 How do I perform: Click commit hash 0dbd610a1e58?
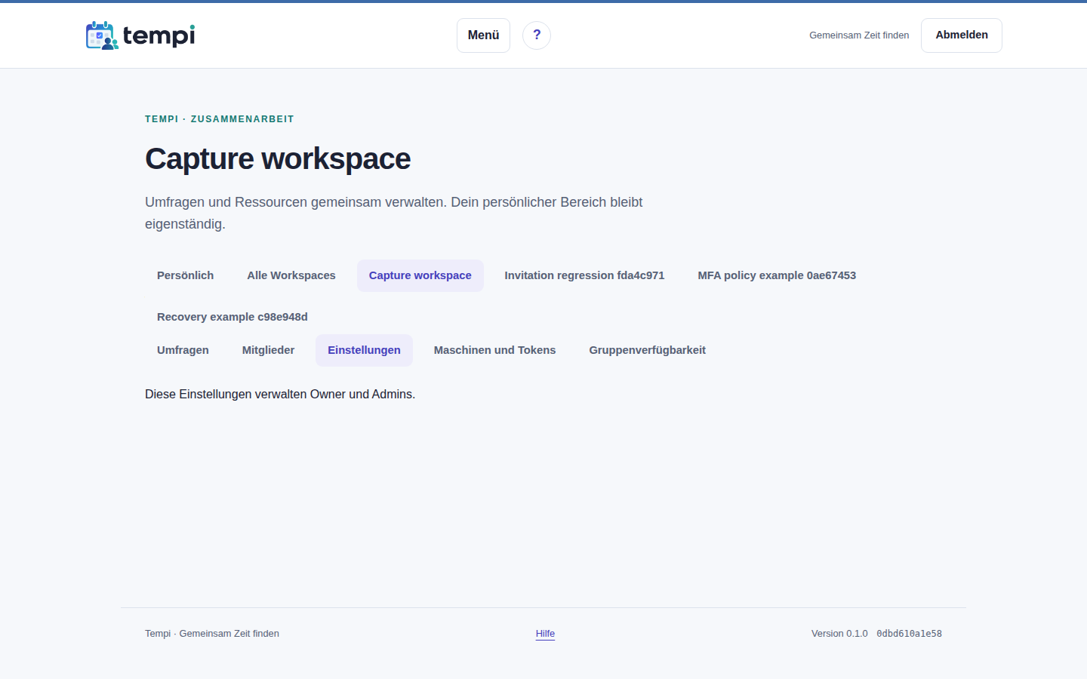909,634
